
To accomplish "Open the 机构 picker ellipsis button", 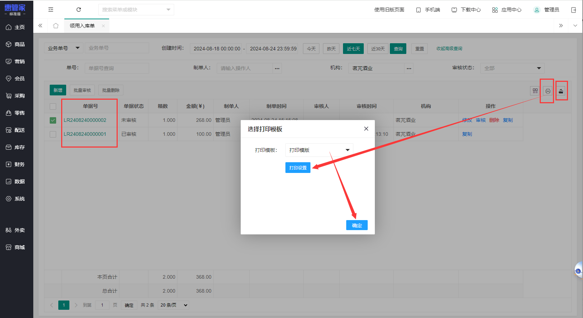I will tap(409, 68).
